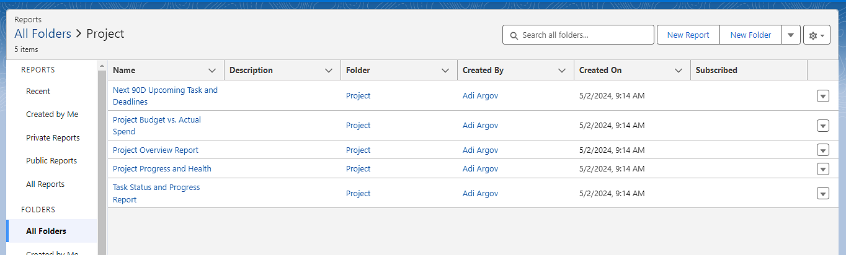The image size is (846, 255).
Task: Click the All Folders breadcrumb link
Action: pos(42,33)
